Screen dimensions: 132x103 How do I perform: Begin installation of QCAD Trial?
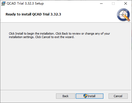point(90,96)
